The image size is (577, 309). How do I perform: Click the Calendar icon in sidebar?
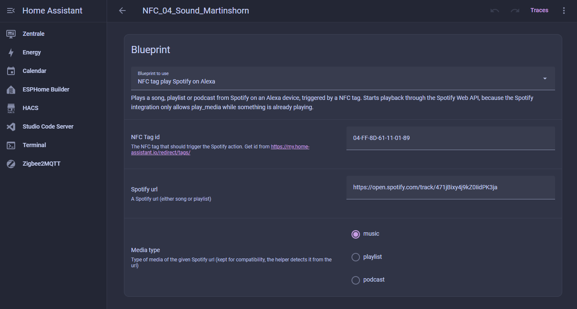pos(11,71)
